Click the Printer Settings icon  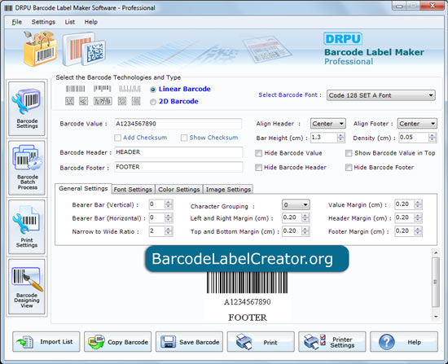point(315,341)
